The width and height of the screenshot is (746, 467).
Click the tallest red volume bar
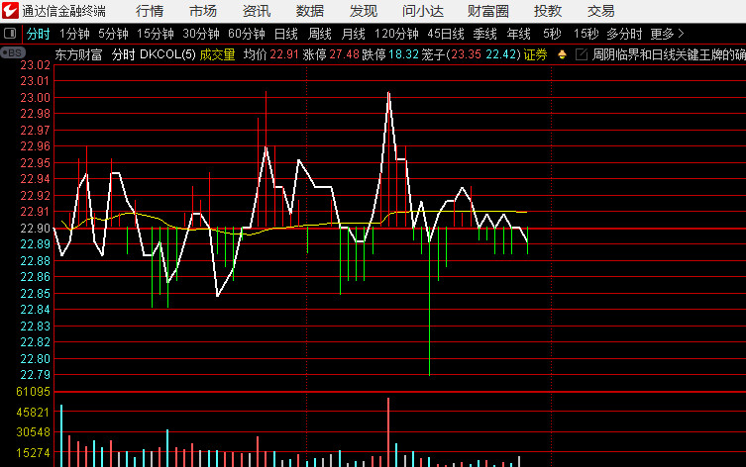pos(388,432)
